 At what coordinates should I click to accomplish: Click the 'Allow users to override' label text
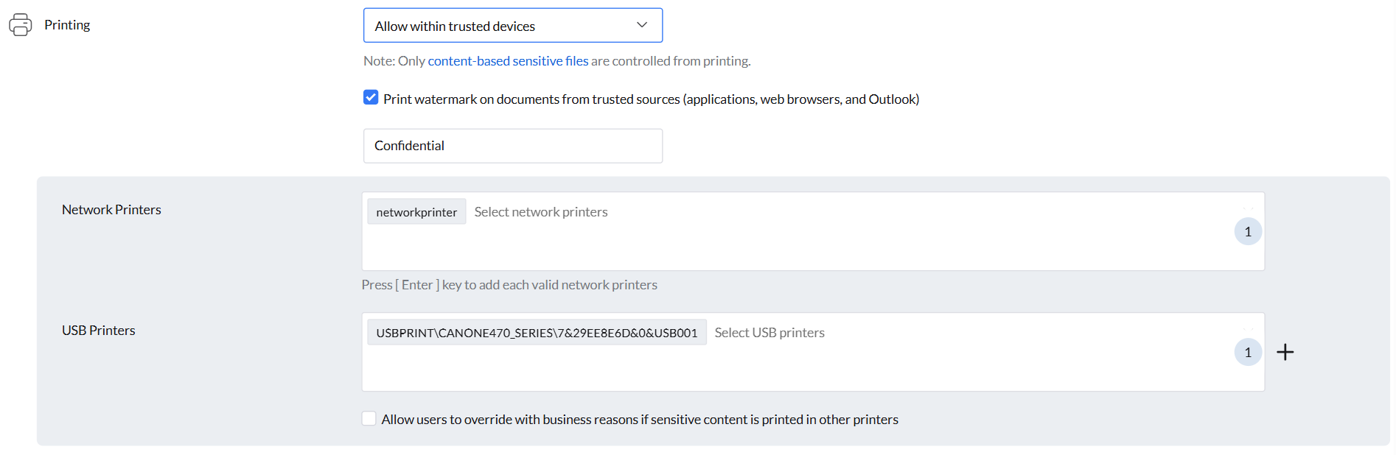640,420
